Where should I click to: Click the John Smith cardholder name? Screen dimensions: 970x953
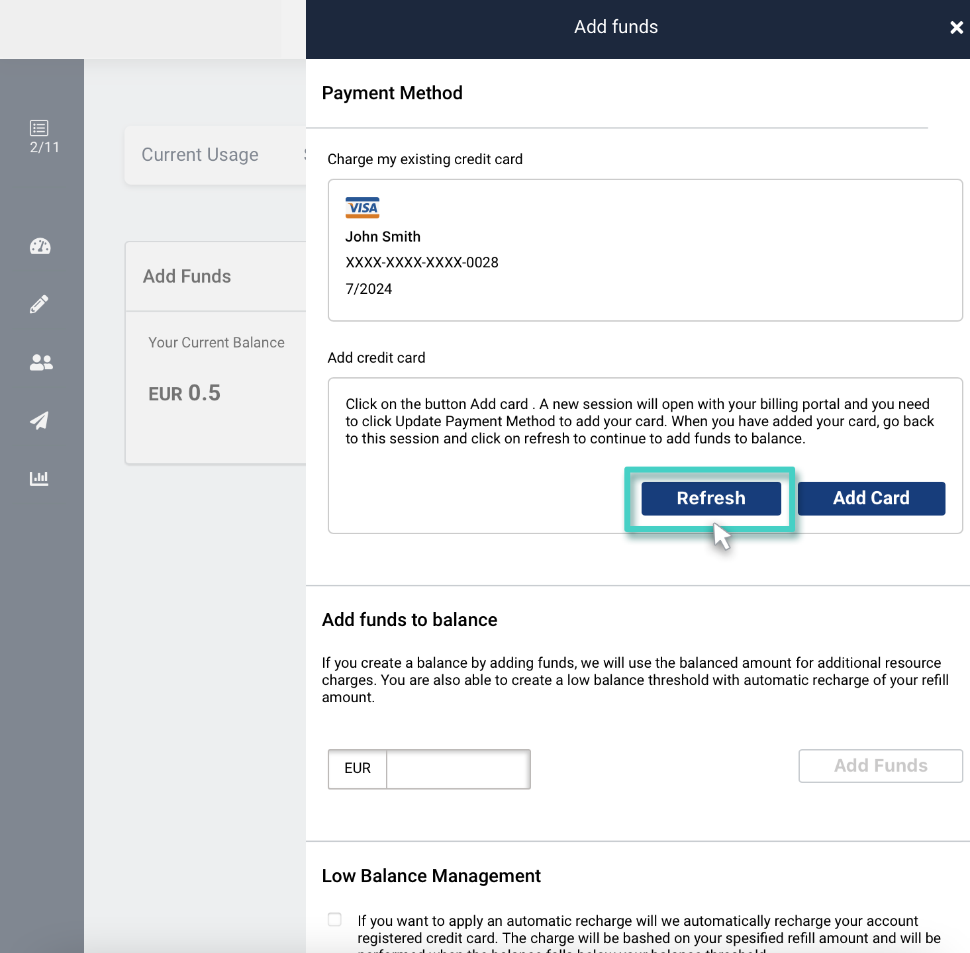(383, 237)
